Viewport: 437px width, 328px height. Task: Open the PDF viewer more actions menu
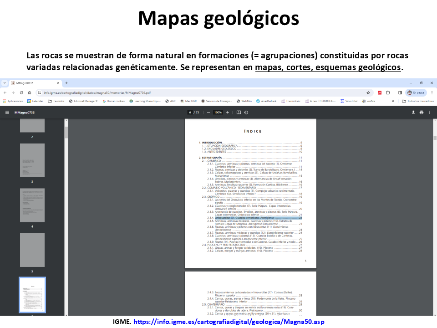[x=430, y=112]
